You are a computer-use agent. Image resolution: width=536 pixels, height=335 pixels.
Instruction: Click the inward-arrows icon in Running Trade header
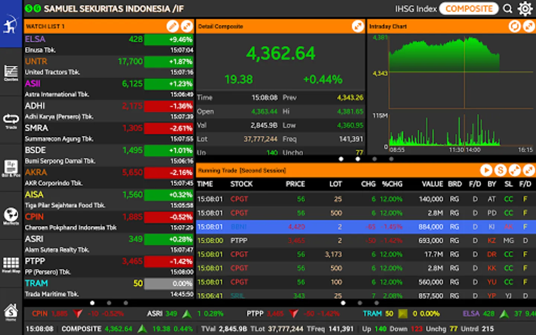point(515,170)
